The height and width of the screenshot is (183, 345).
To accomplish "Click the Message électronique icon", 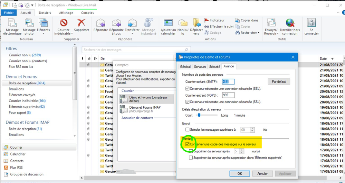I will point(12,23).
